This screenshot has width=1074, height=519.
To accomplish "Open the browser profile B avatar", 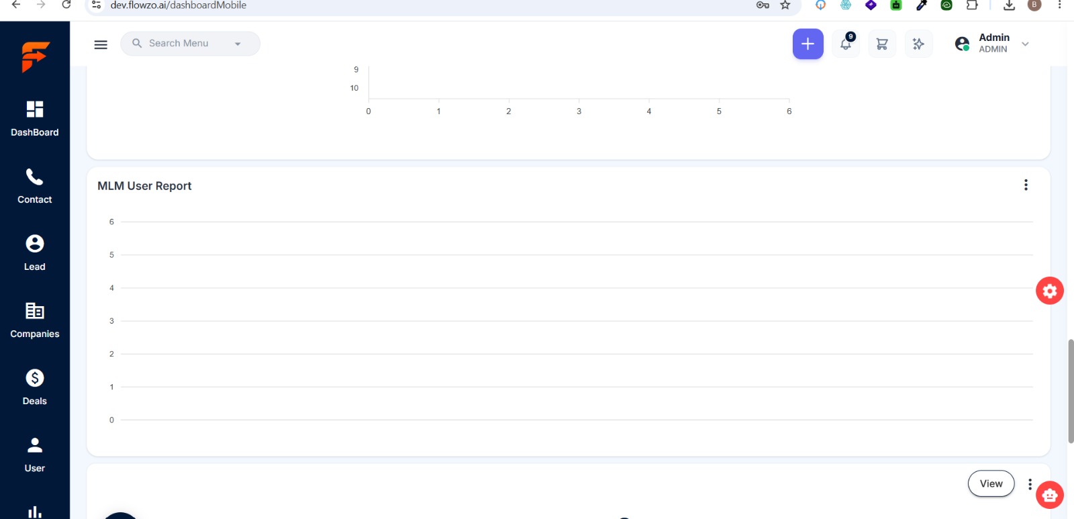I will (x=1034, y=5).
